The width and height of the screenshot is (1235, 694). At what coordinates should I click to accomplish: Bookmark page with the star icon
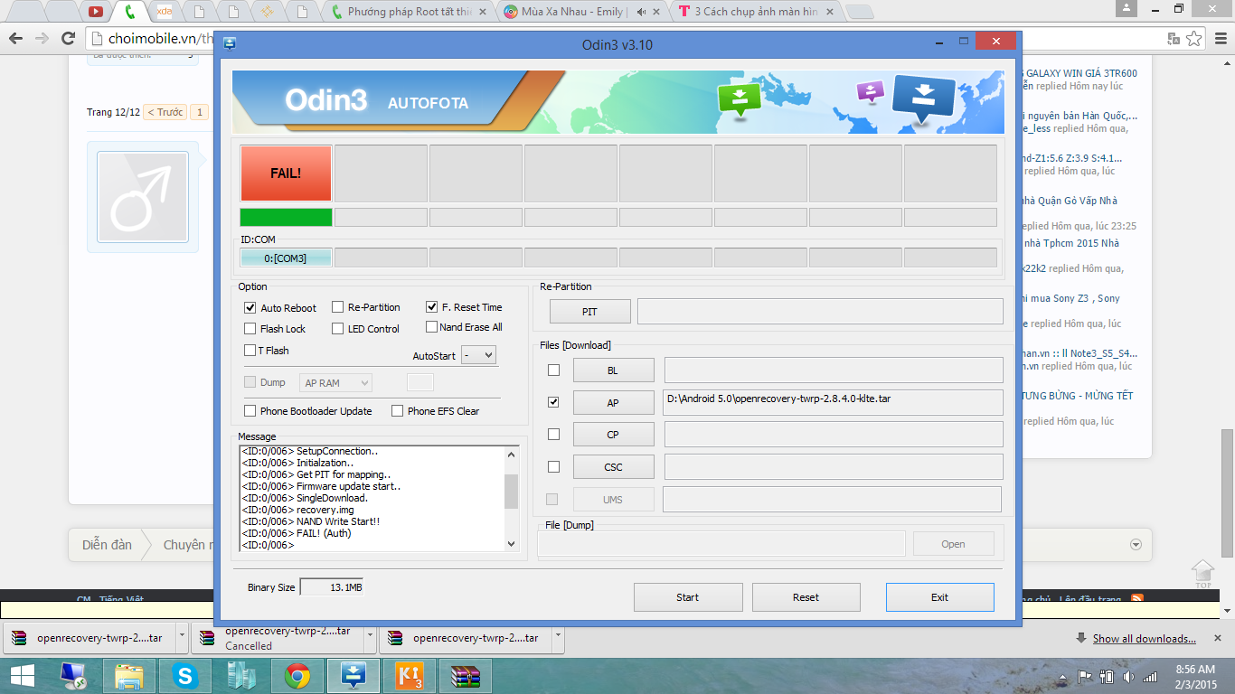[1193, 39]
